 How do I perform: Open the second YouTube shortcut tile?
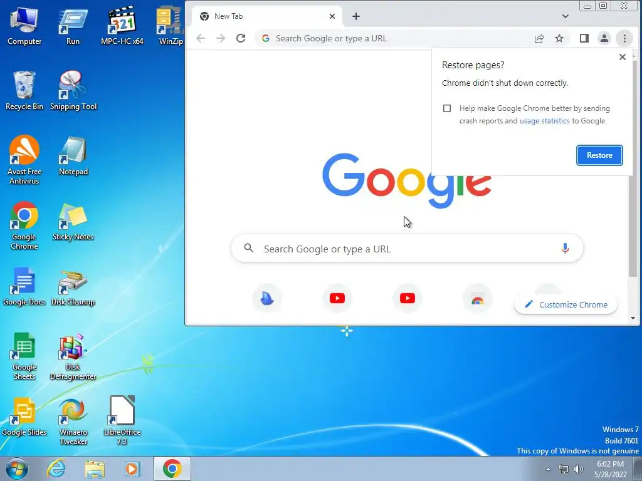pyautogui.click(x=408, y=298)
